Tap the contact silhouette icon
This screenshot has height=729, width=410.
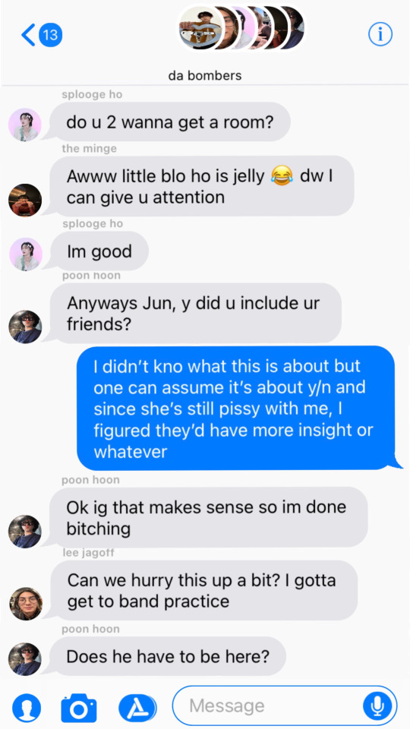point(27,708)
